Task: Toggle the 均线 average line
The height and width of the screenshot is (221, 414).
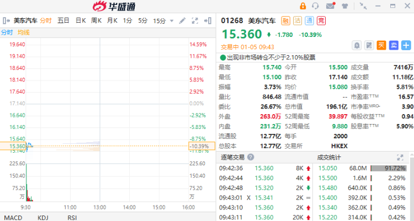Action: (24, 33)
